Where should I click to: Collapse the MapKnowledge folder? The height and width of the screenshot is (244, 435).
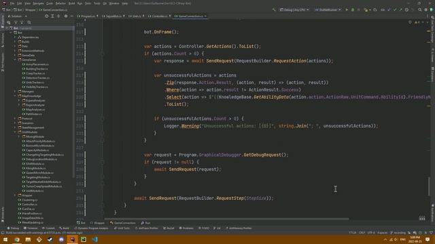[15, 96]
